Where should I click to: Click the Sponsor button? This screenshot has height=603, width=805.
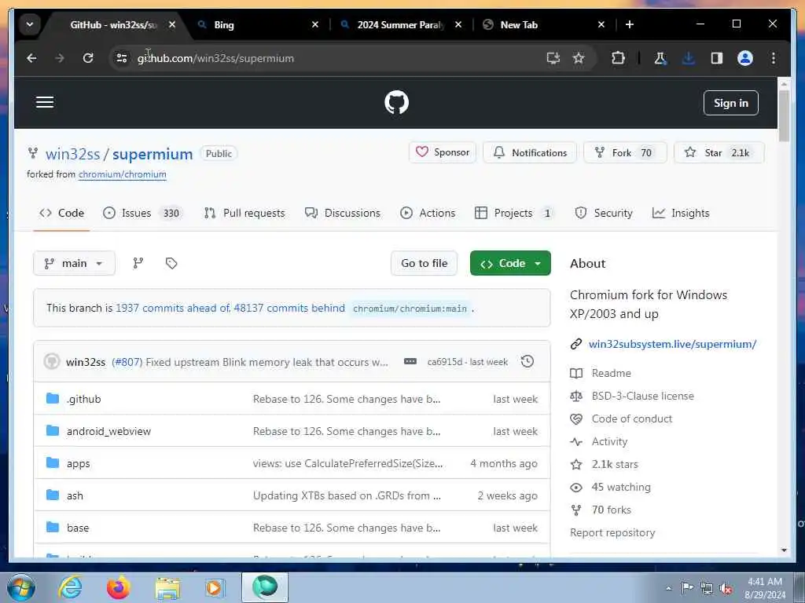click(443, 152)
